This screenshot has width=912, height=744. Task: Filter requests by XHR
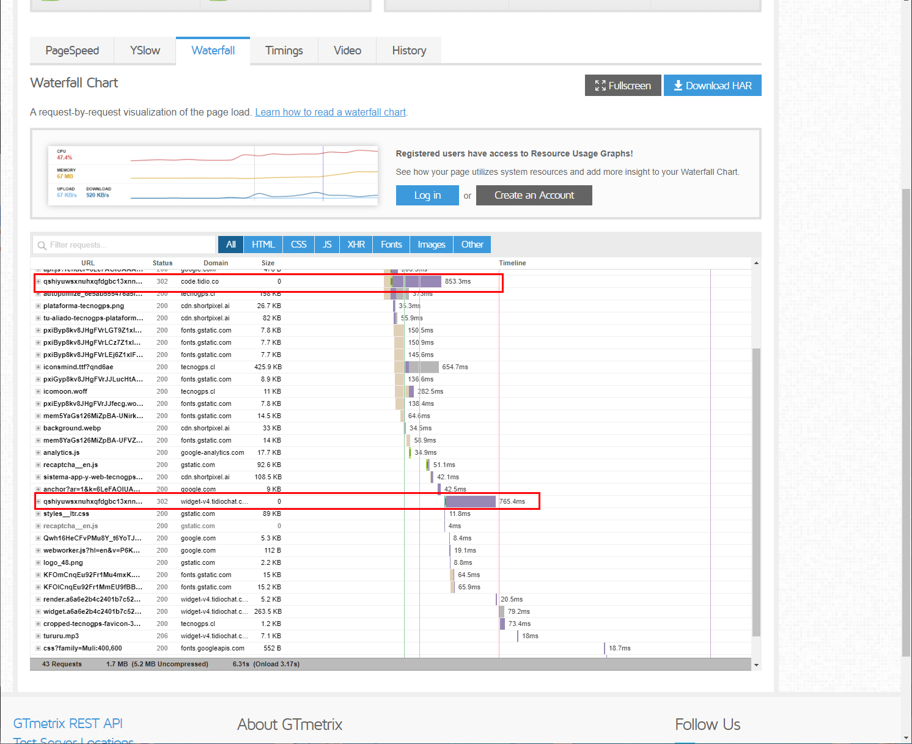click(x=356, y=245)
